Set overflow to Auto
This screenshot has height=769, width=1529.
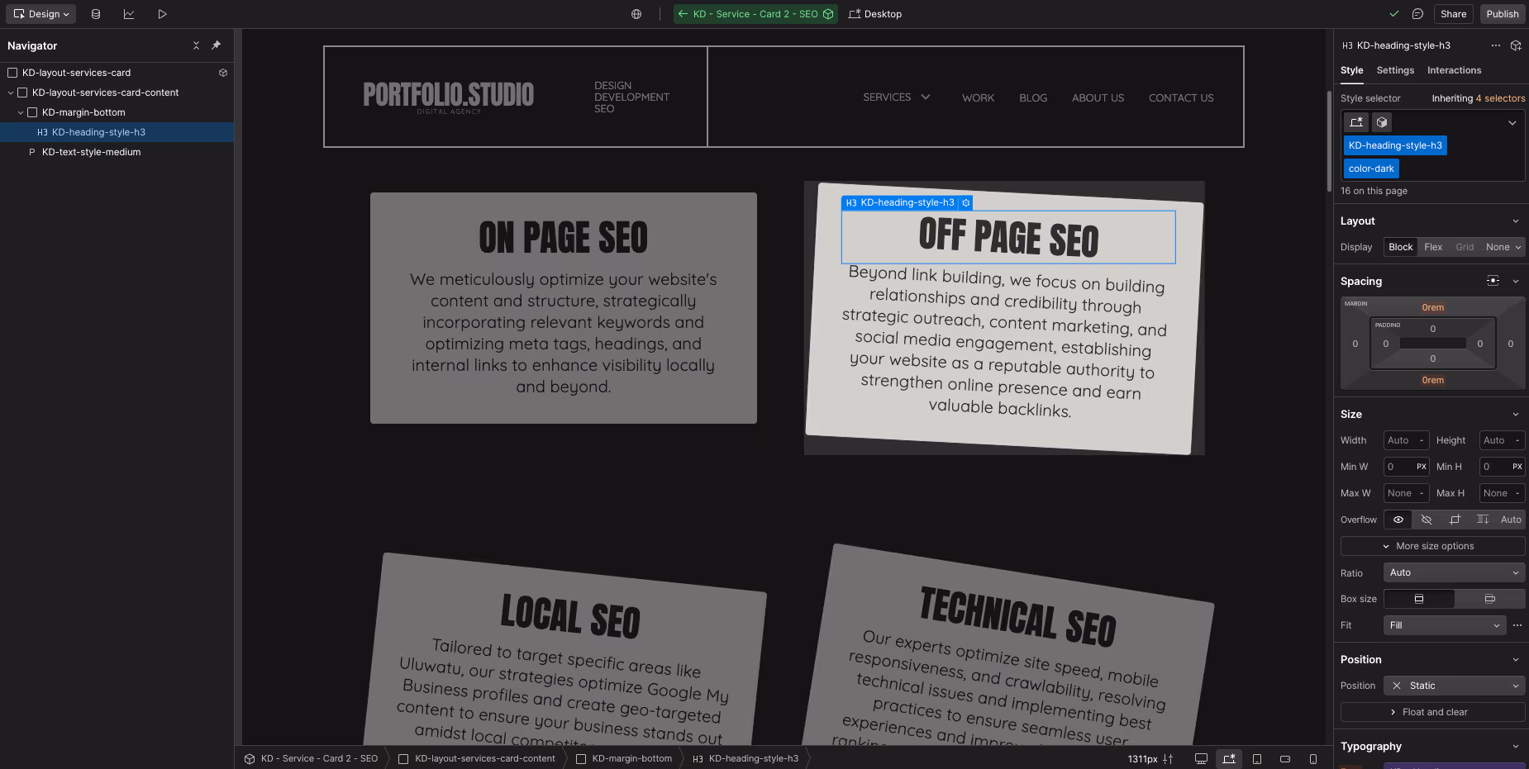(1511, 520)
